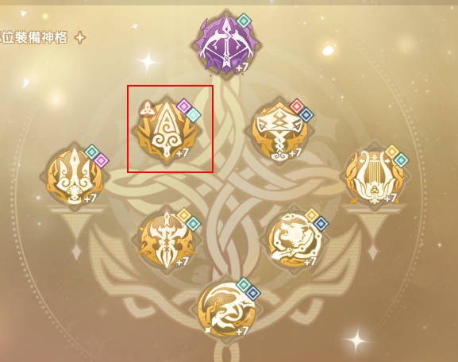
Task: Select the golden trident rune
Action: [x=75, y=175]
